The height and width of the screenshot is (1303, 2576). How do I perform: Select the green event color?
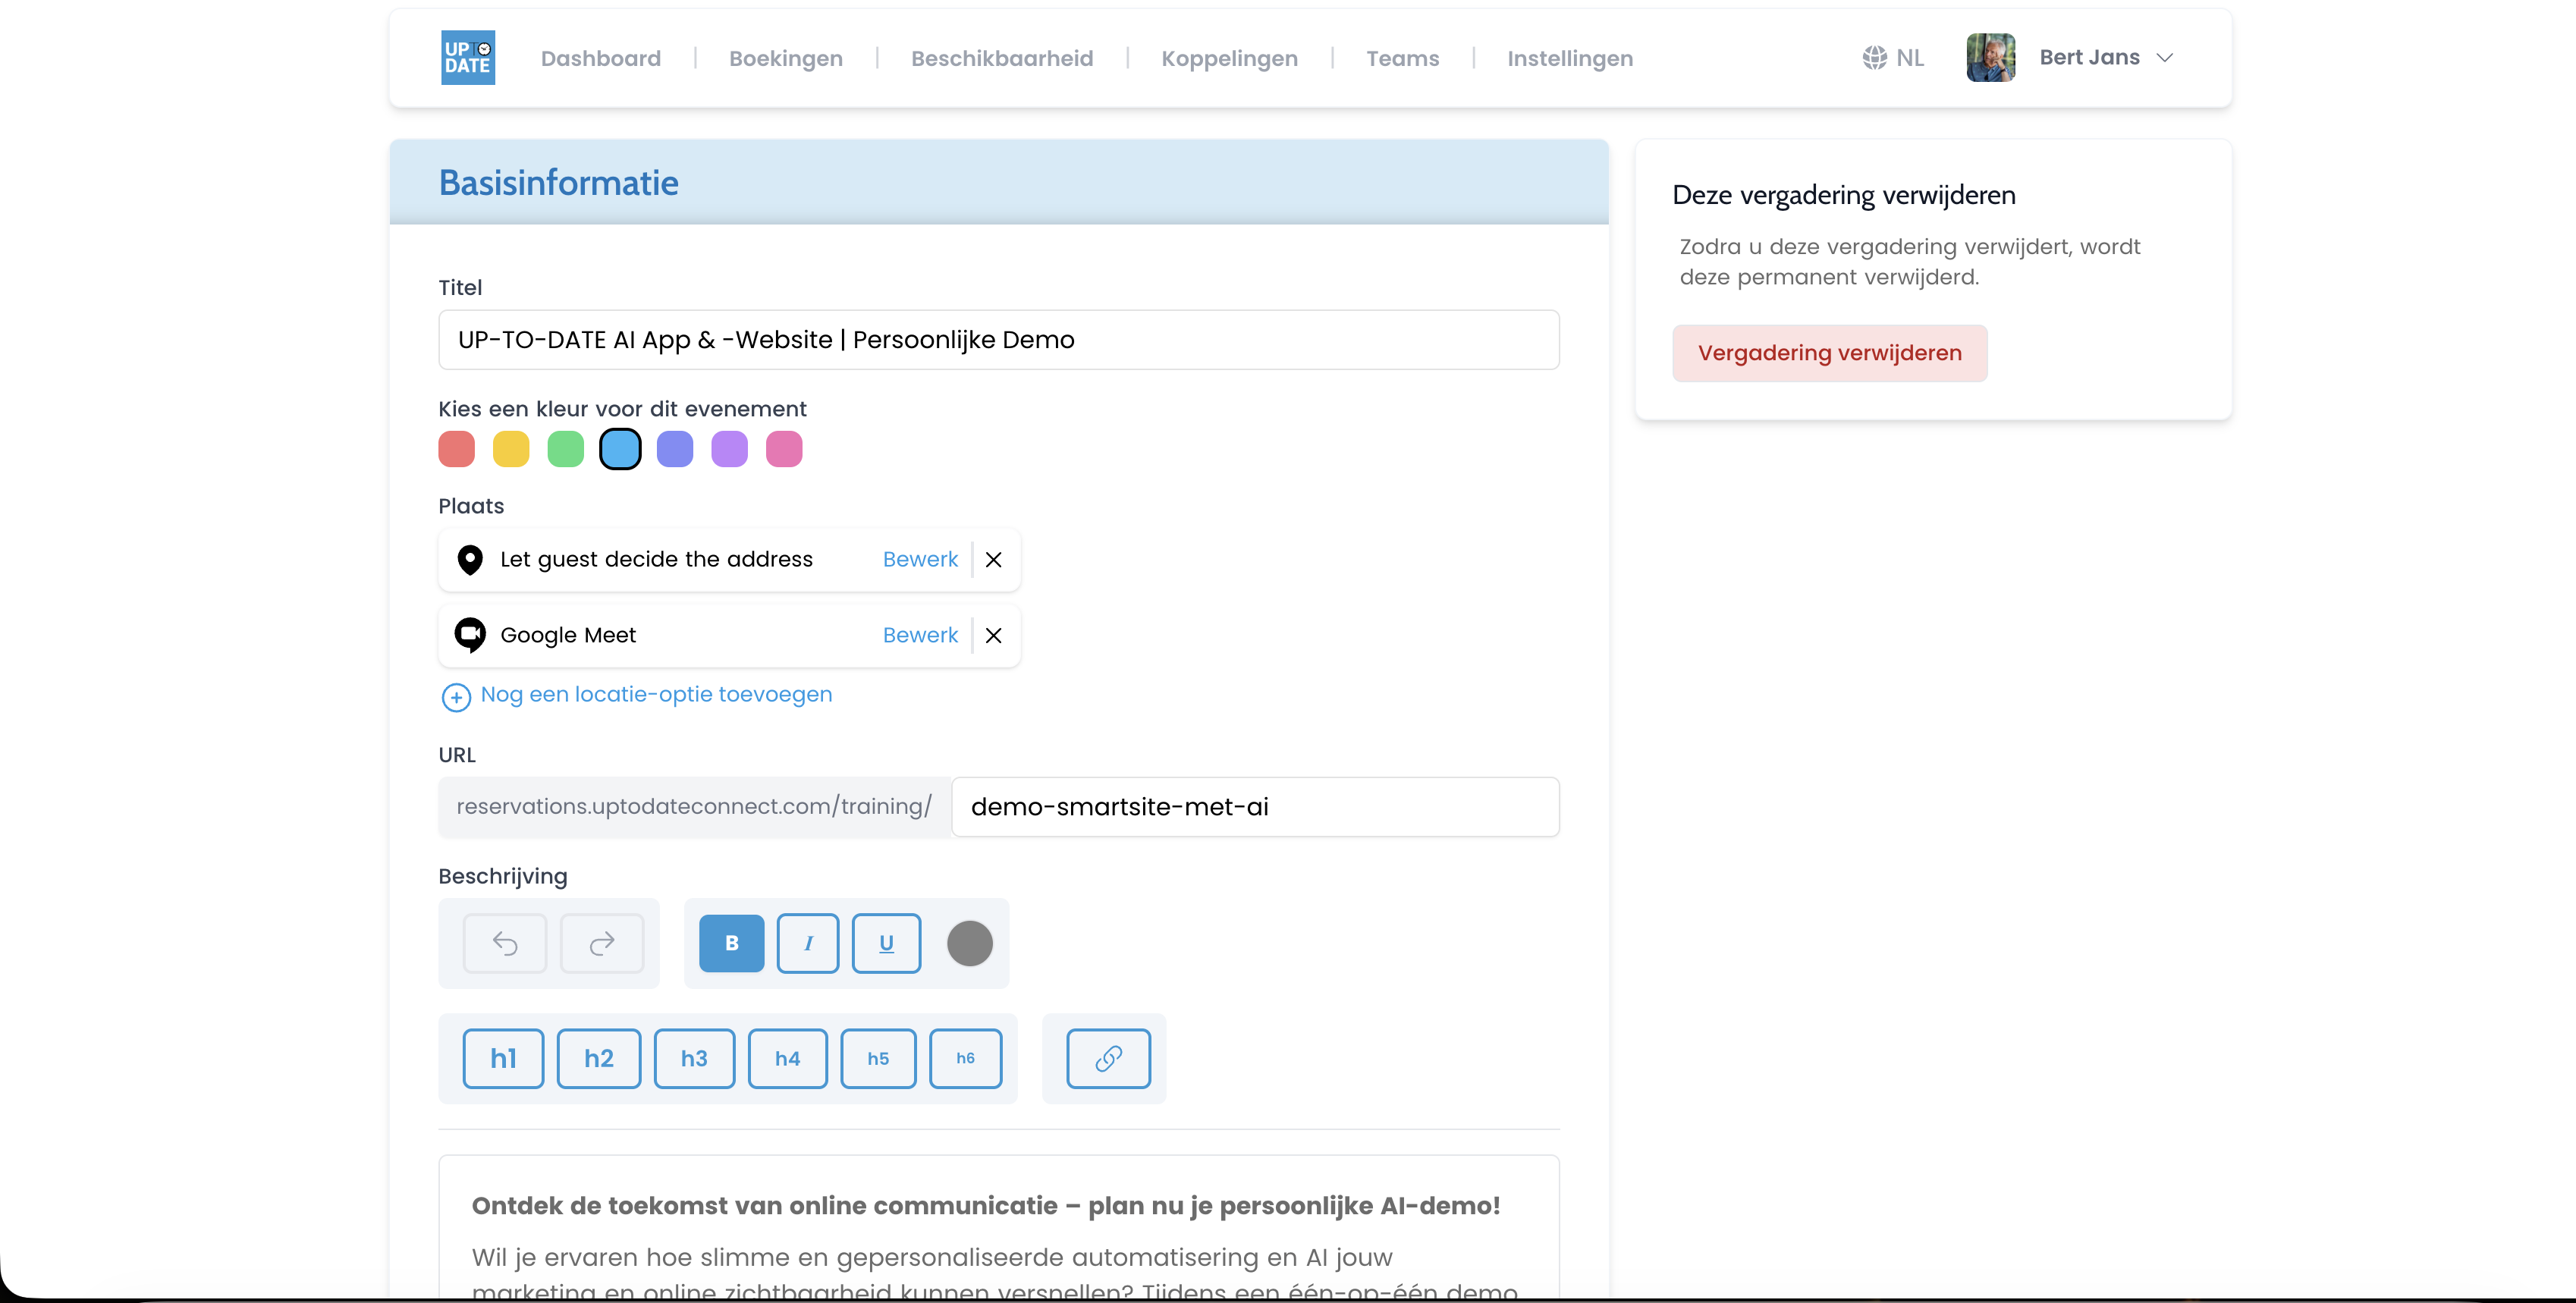click(x=566, y=449)
